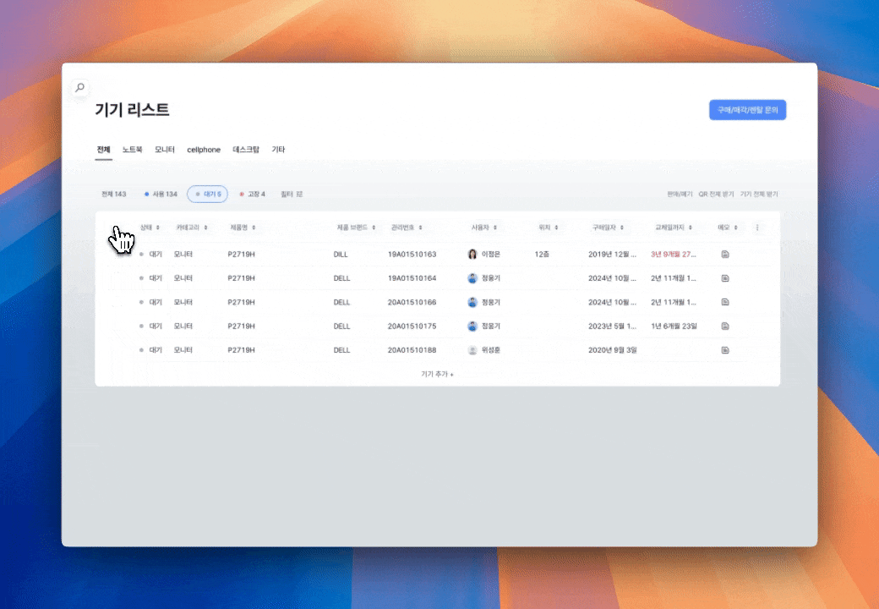This screenshot has width=879, height=609.
Task: Open the table column options kebab menu
Action: point(757,228)
